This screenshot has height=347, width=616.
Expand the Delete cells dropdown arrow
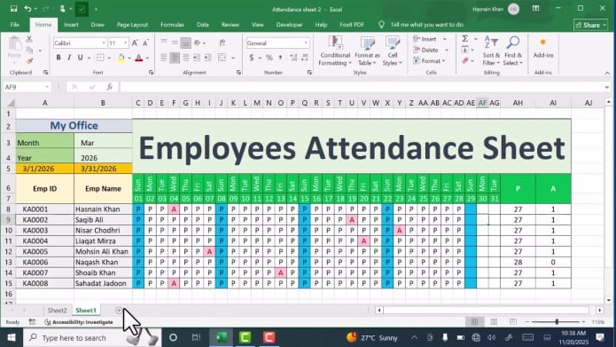point(447,50)
